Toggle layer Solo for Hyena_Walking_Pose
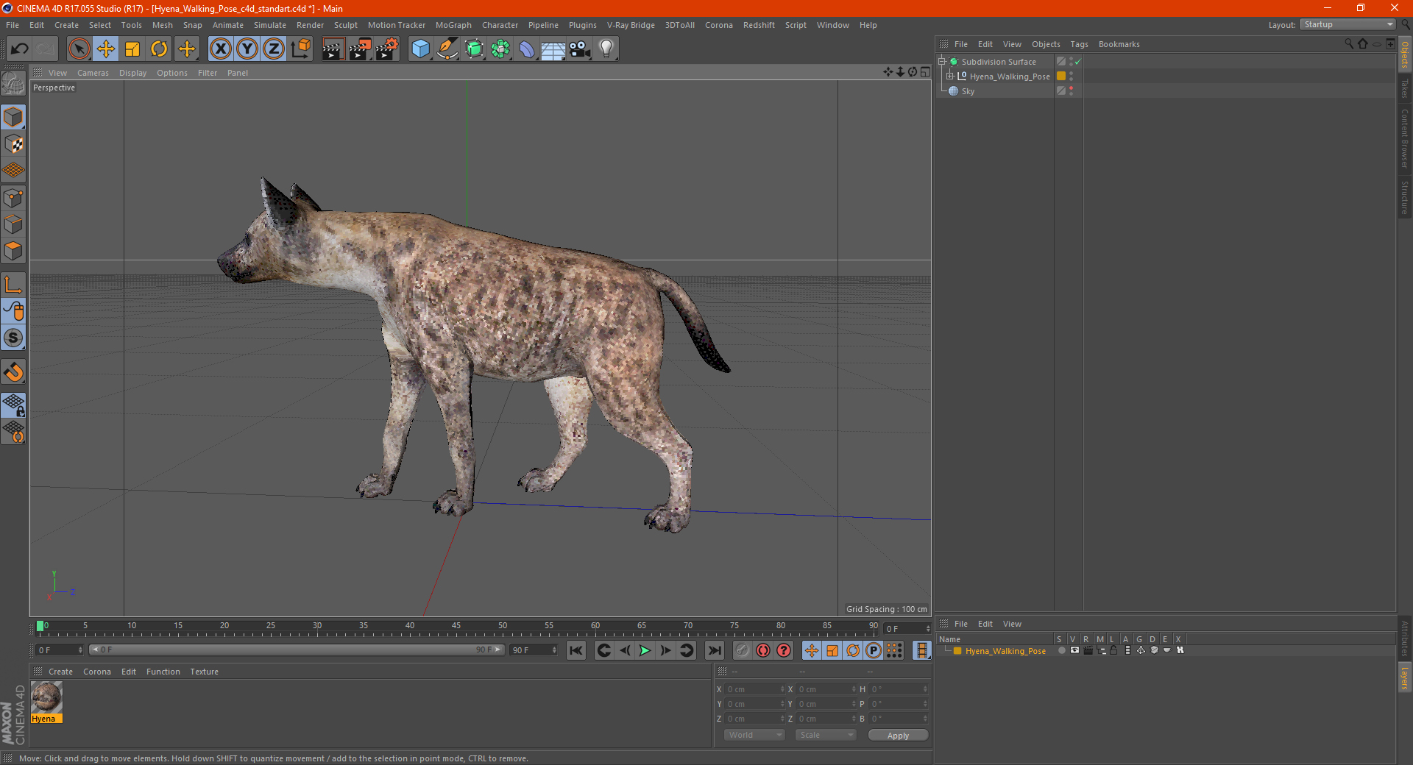This screenshot has height=765, width=1413. click(x=1061, y=650)
